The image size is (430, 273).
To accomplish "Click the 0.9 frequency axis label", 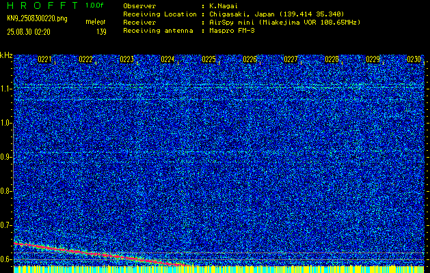I will [x=5, y=157].
